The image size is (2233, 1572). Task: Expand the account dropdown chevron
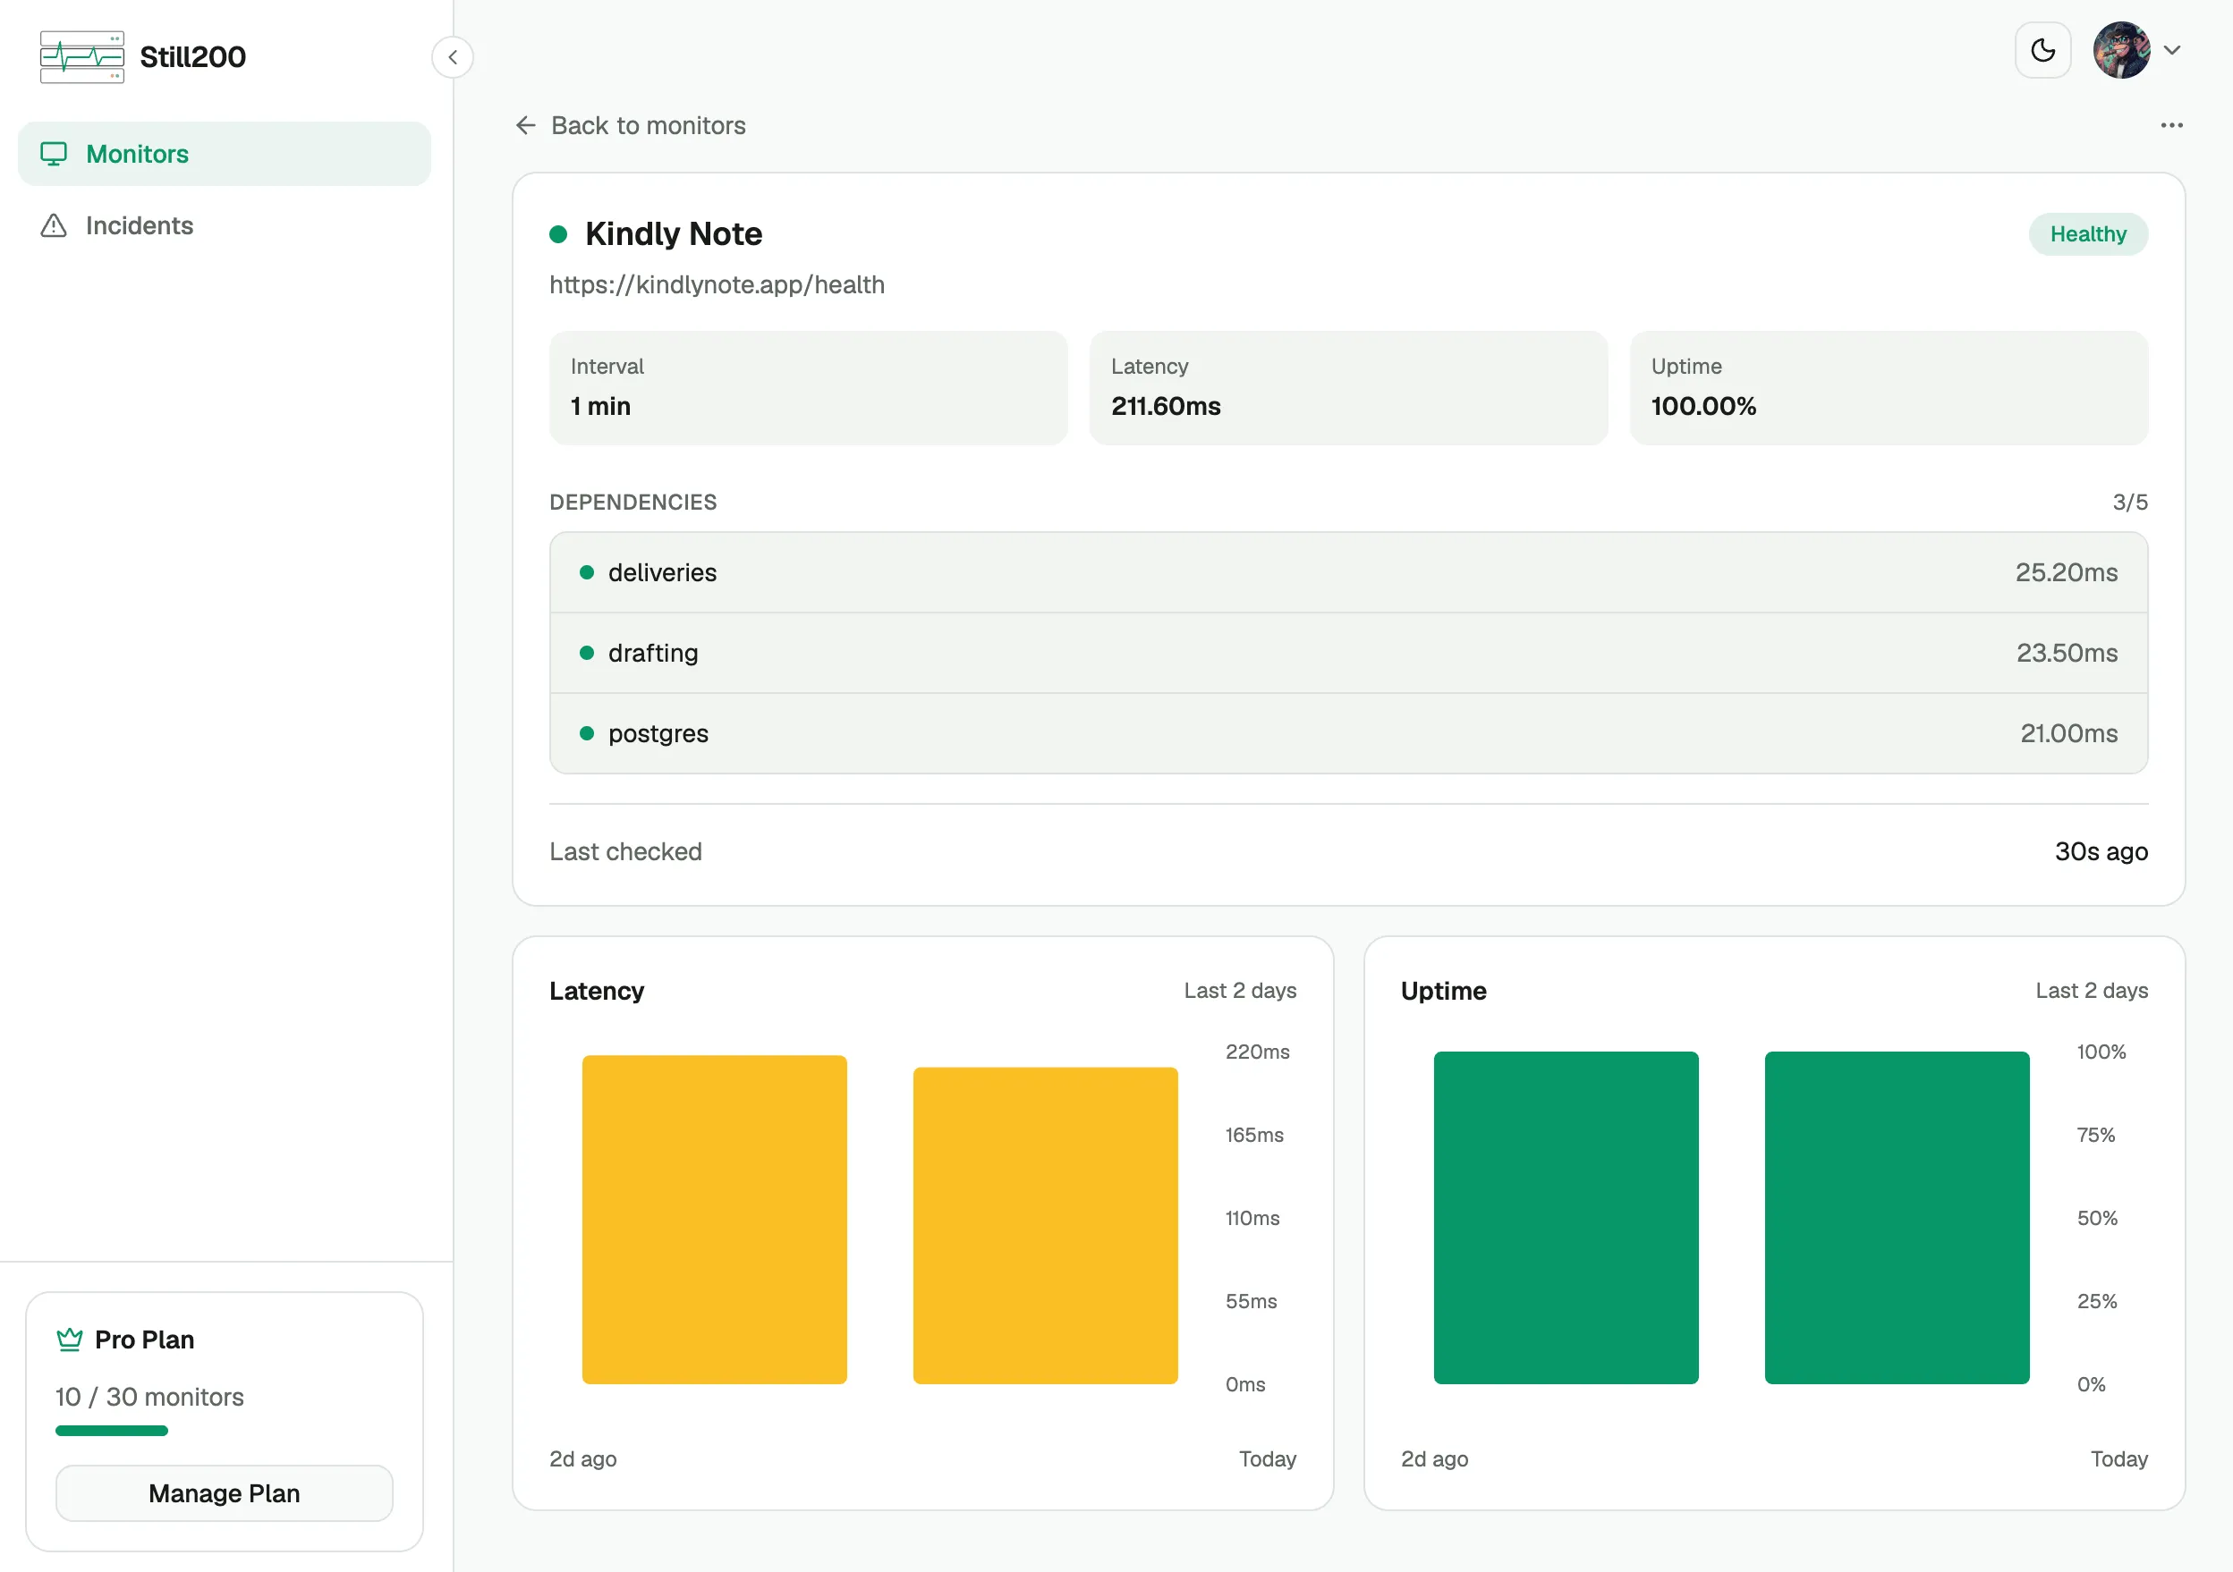(x=2172, y=49)
